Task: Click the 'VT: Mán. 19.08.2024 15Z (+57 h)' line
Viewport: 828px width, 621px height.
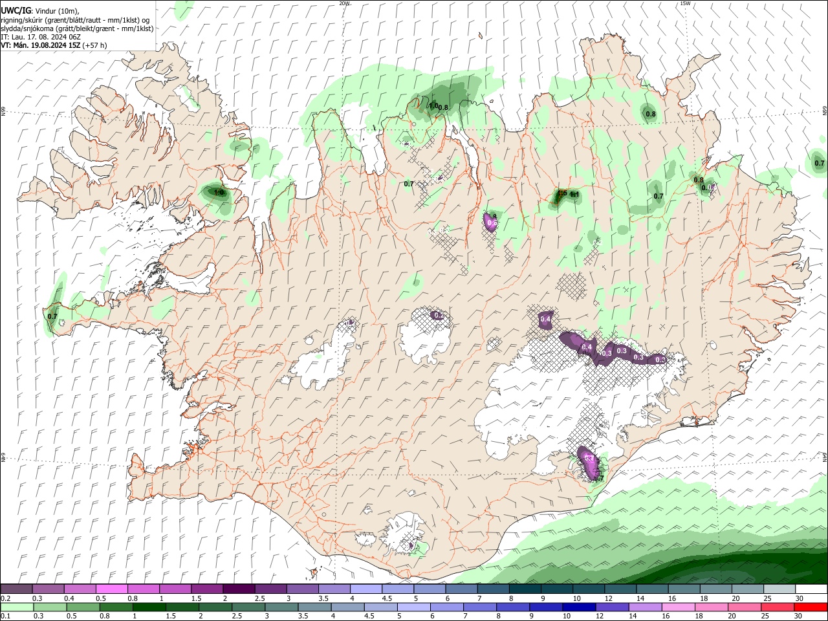Action: [x=54, y=45]
